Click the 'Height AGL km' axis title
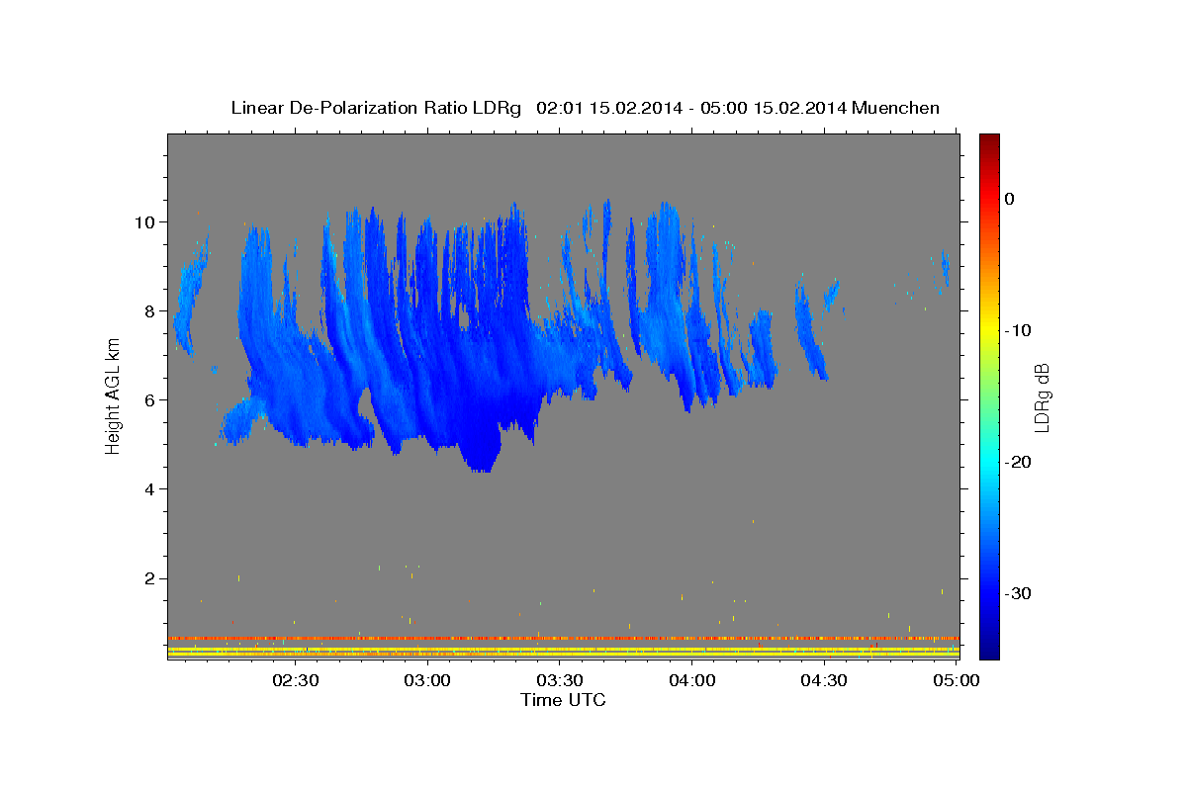Screen dimensions: 1187x791 (x=113, y=396)
